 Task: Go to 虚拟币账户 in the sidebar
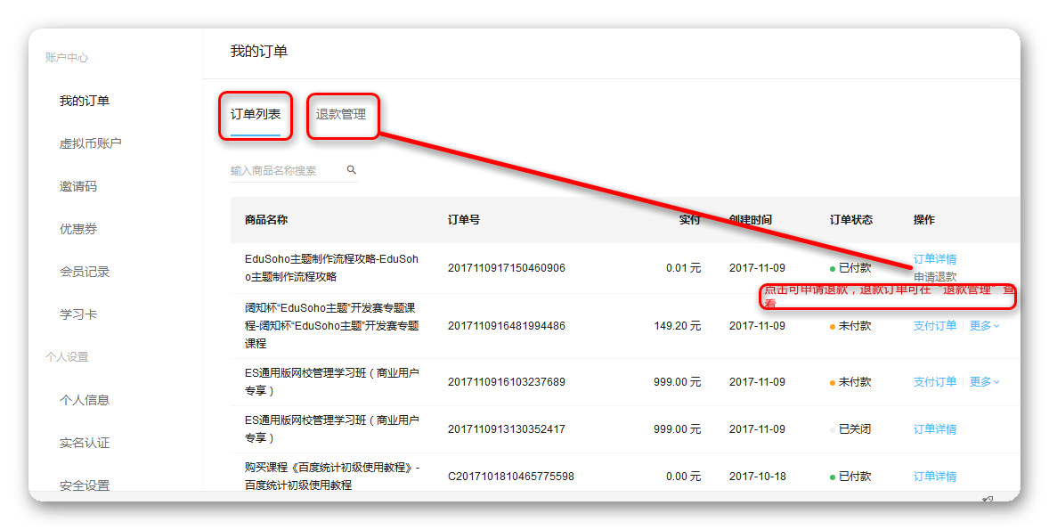[x=91, y=143]
